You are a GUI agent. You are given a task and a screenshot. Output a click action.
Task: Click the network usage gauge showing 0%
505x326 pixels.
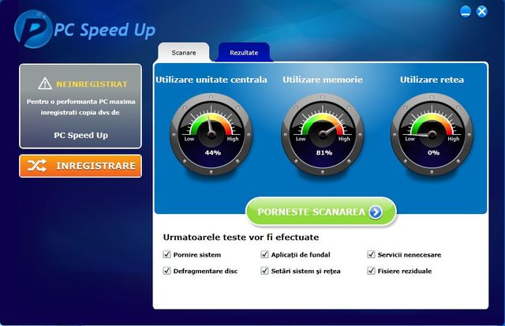[432, 134]
